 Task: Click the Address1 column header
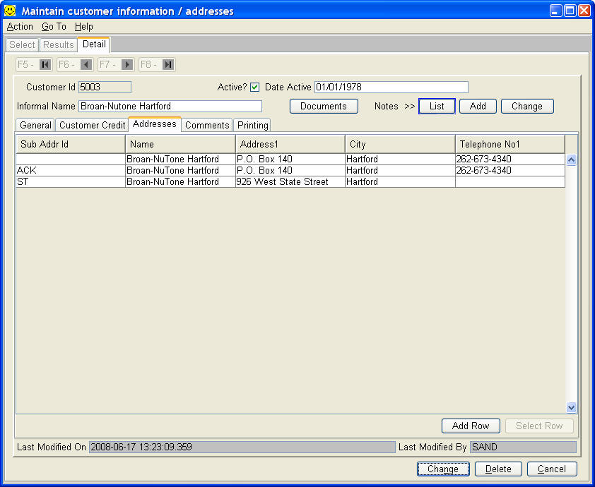290,144
